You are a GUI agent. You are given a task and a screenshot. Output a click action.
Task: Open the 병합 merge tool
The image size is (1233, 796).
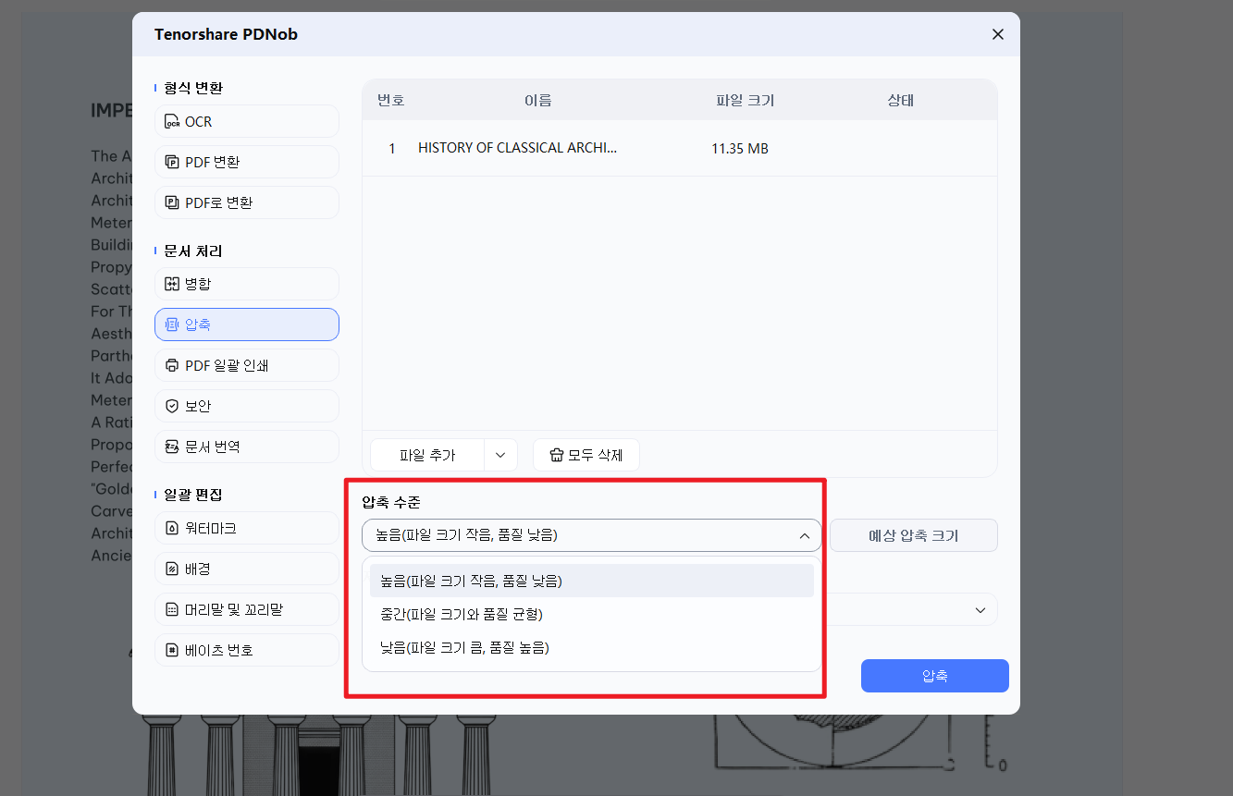[x=247, y=284]
